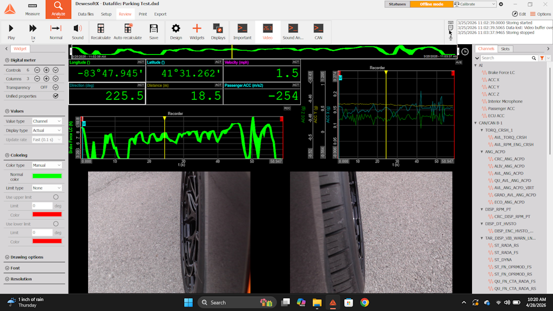
Task: Decrease Controls count with minus
Action: 37,70
